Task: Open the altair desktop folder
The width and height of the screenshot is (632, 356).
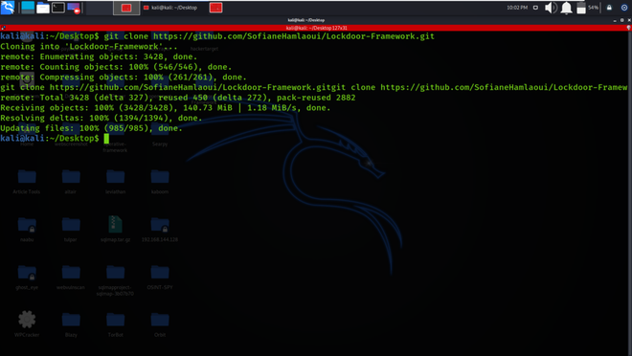Action: 71,181
